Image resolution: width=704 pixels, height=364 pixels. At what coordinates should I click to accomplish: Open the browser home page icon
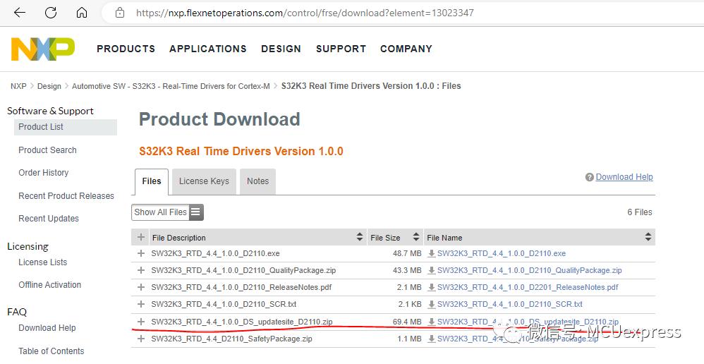tap(82, 13)
